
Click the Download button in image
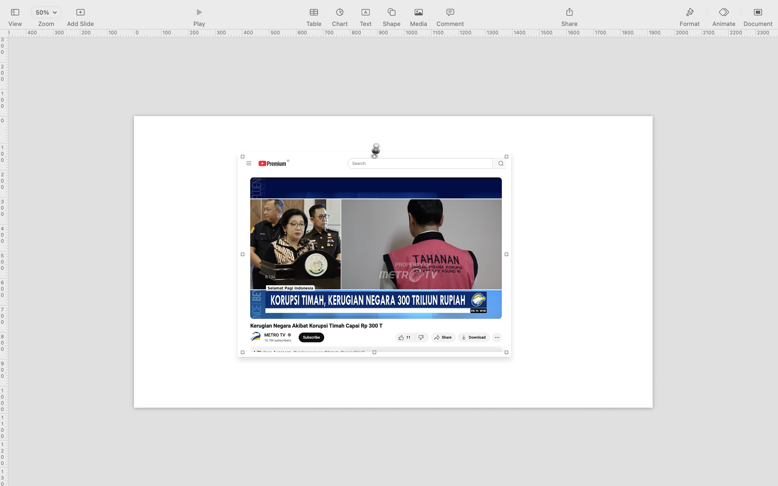point(474,337)
